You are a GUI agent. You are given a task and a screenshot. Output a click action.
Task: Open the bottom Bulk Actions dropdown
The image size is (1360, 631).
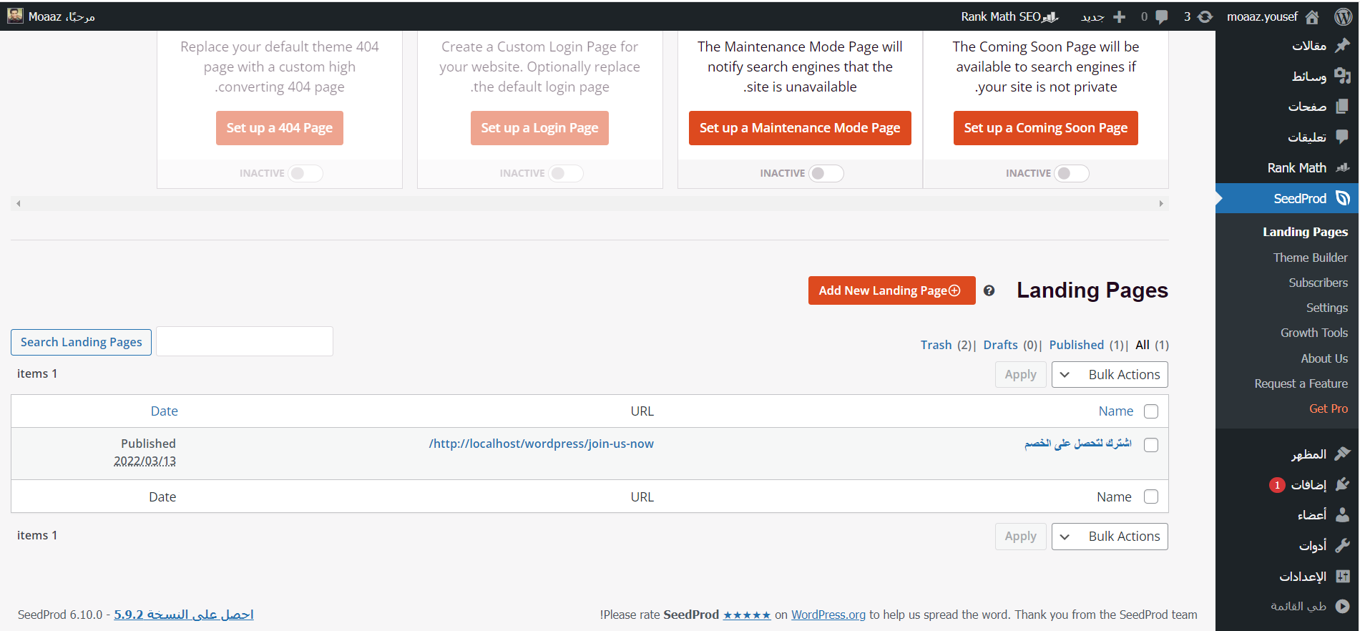1110,537
